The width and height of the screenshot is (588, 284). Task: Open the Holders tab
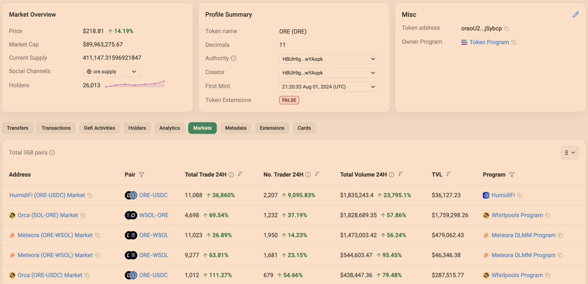pyautogui.click(x=137, y=128)
